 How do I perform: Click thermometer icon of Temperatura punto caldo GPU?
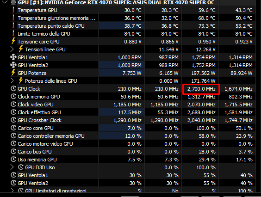click(13, 25)
